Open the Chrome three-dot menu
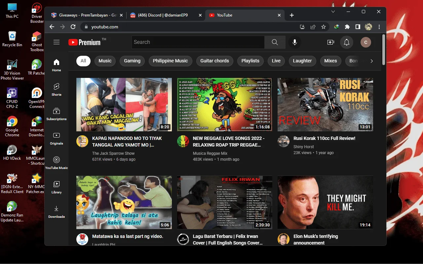The width and height of the screenshot is (423, 264). [x=379, y=27]
